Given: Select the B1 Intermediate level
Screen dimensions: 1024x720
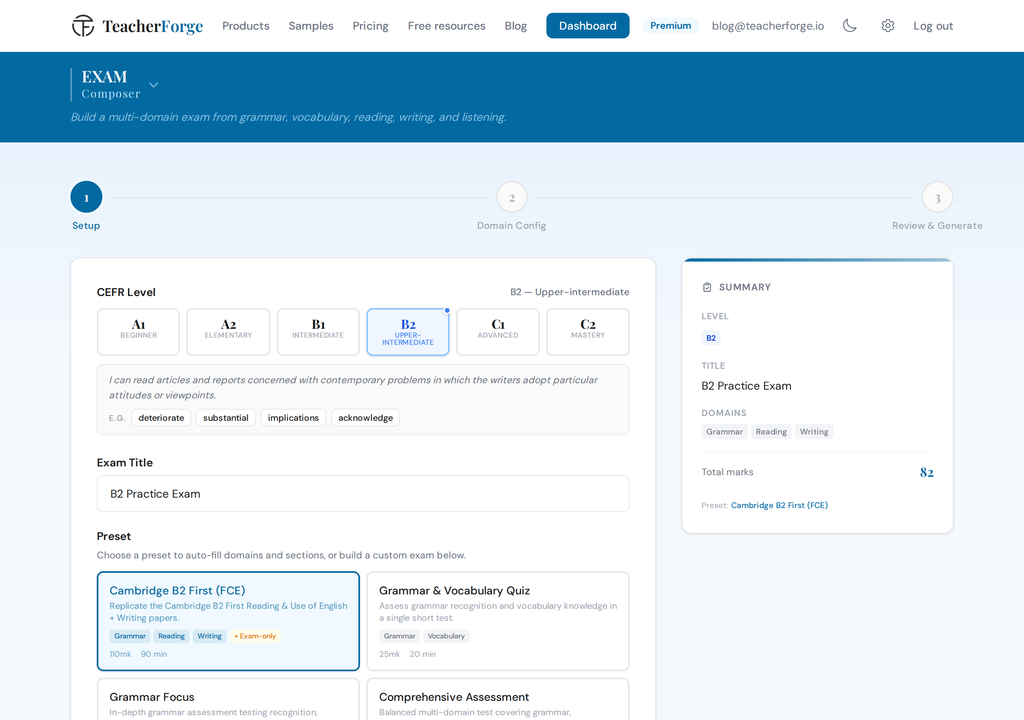Looking at the screenshot, I should tap(318, 332).
